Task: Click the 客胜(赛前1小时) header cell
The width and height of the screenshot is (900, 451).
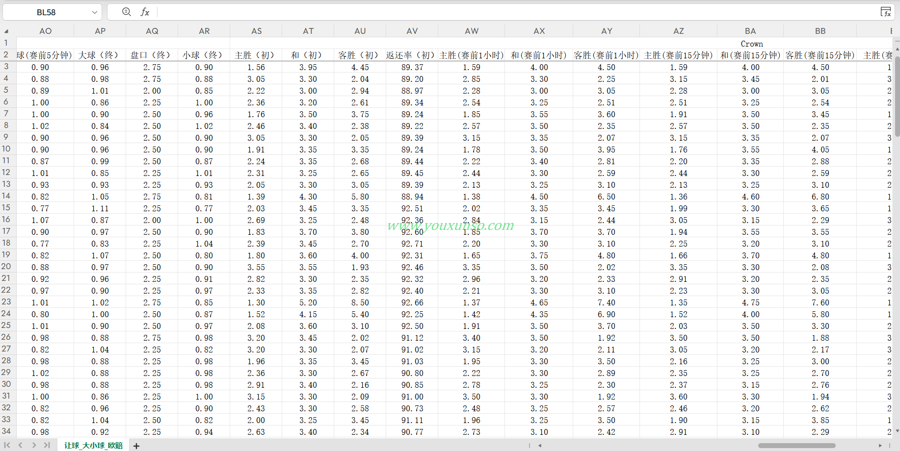Action: [x=607, y=55]
